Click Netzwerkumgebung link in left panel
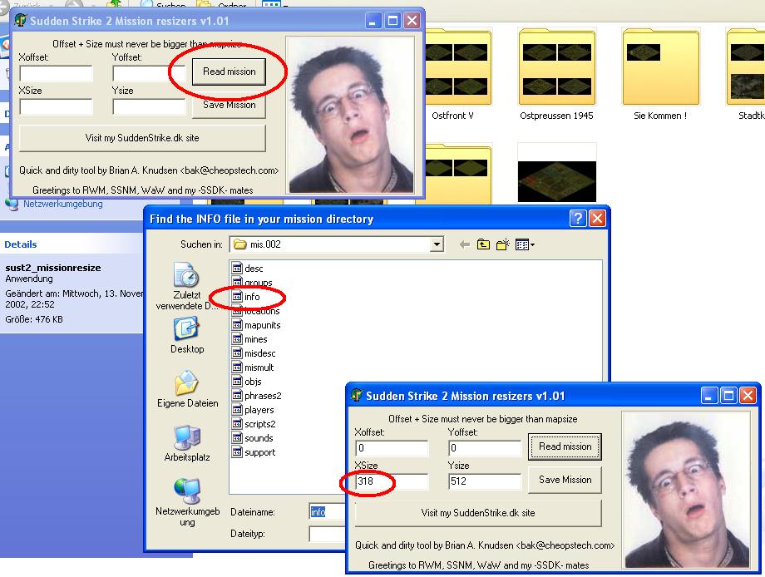The image size is (765, 577). point(63,204)
